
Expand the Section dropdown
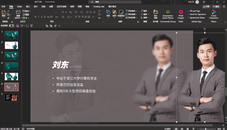pos(26,18)
